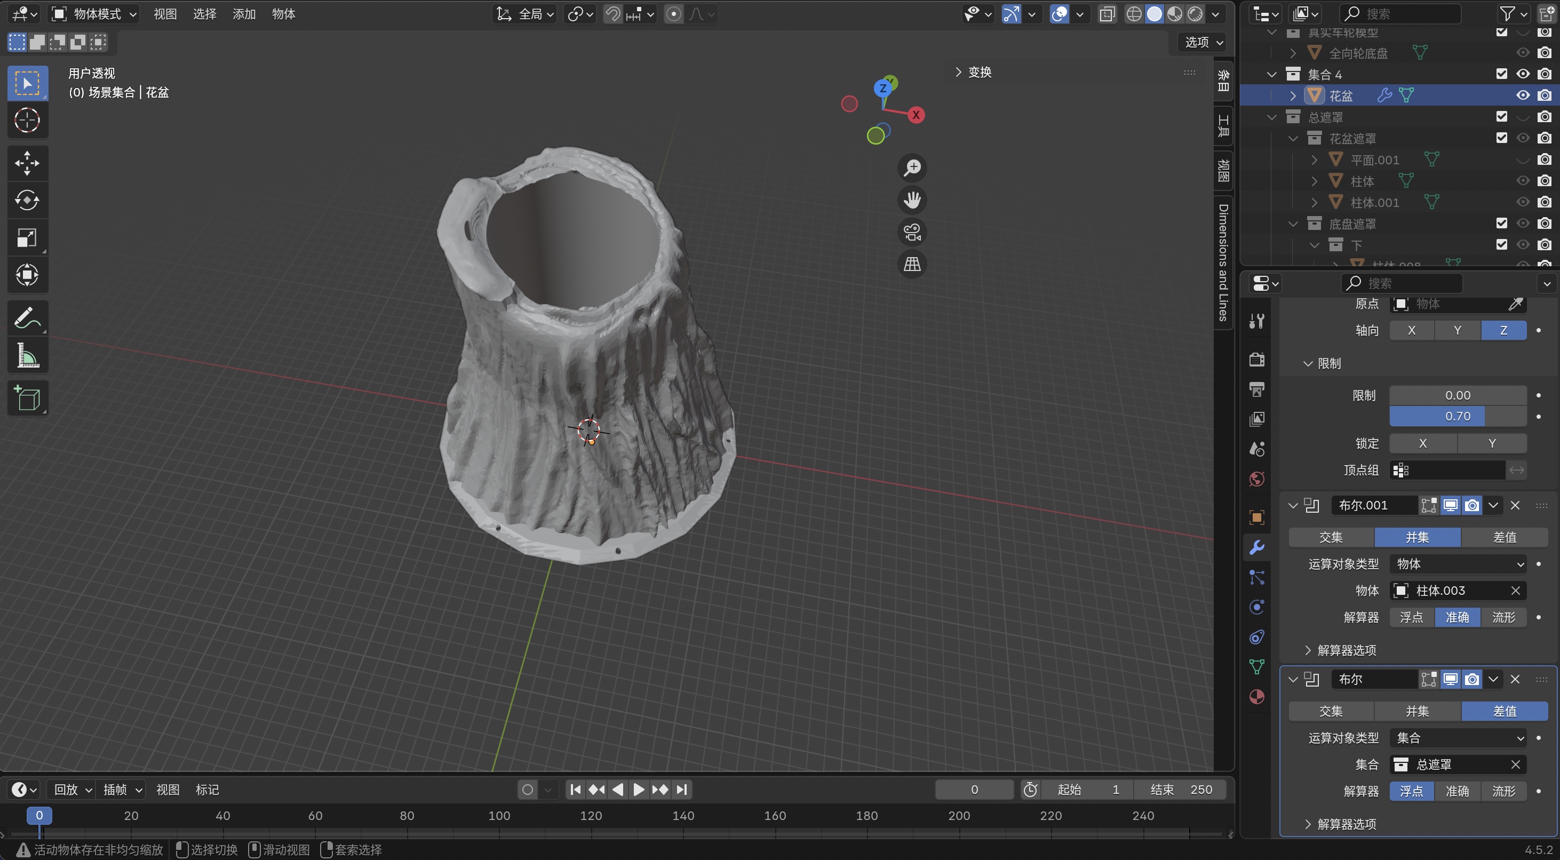This screenshot has width=1560, height=860.
Task: Hide 花盆 object with eye icon
Action: 1523,95
